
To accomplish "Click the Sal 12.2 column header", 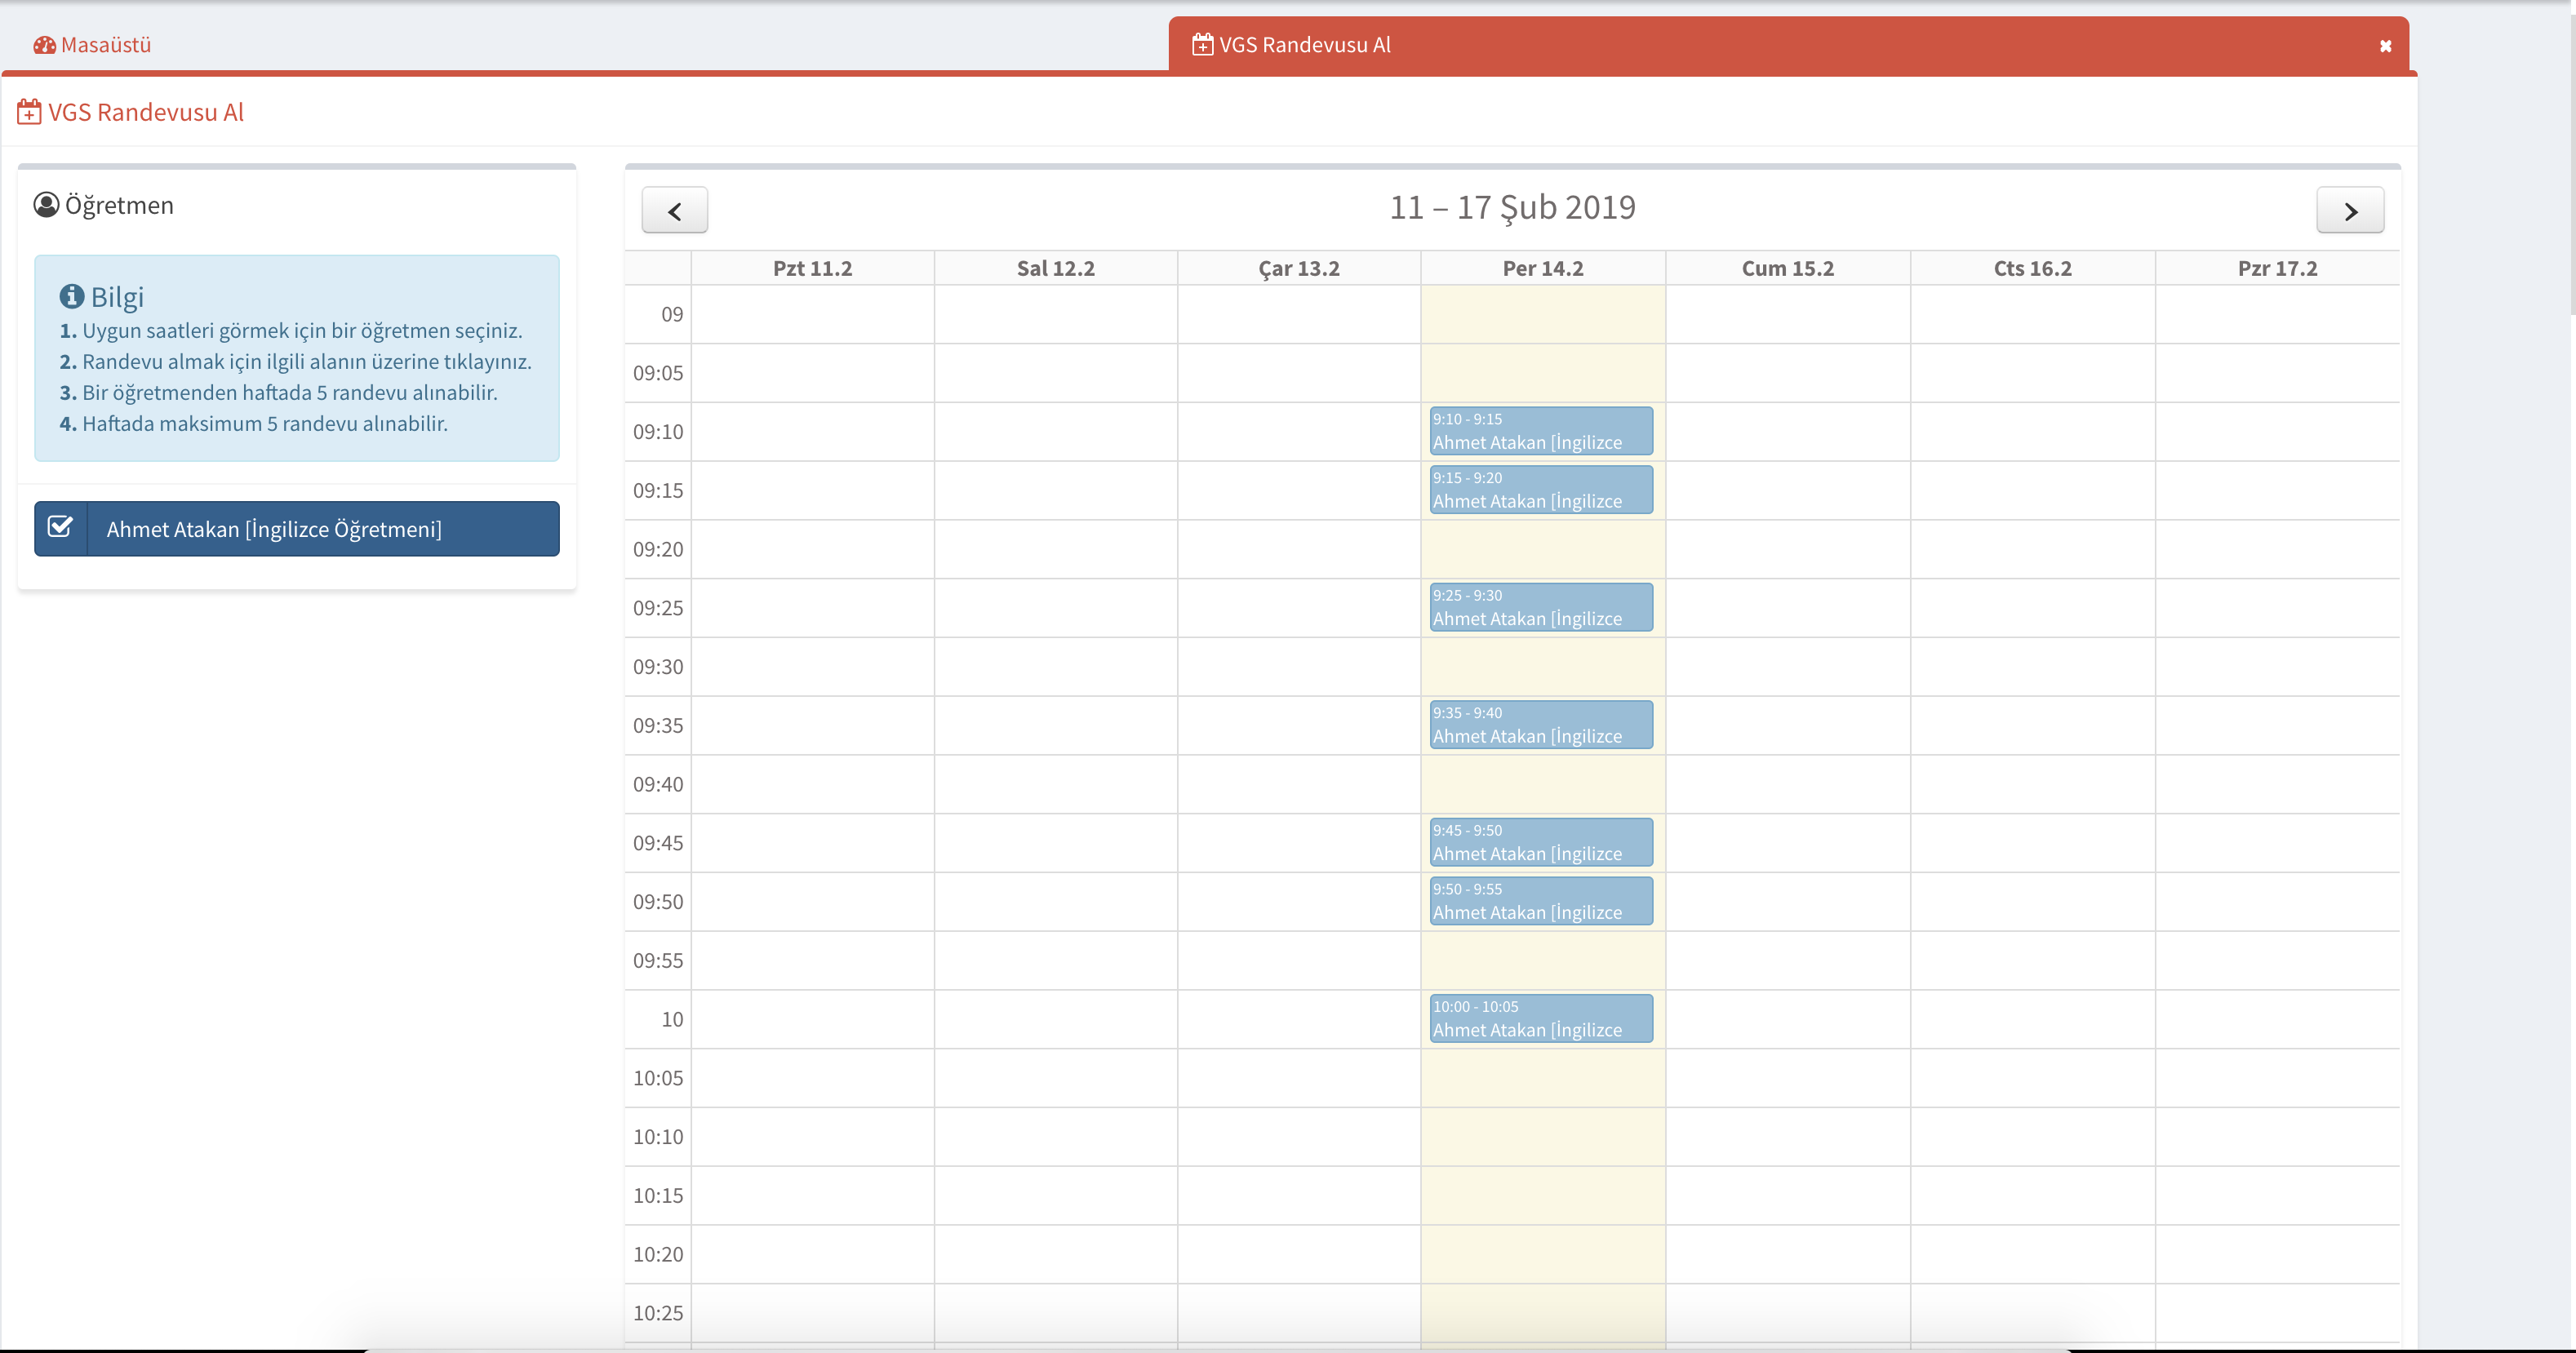I will [1056, 268].
